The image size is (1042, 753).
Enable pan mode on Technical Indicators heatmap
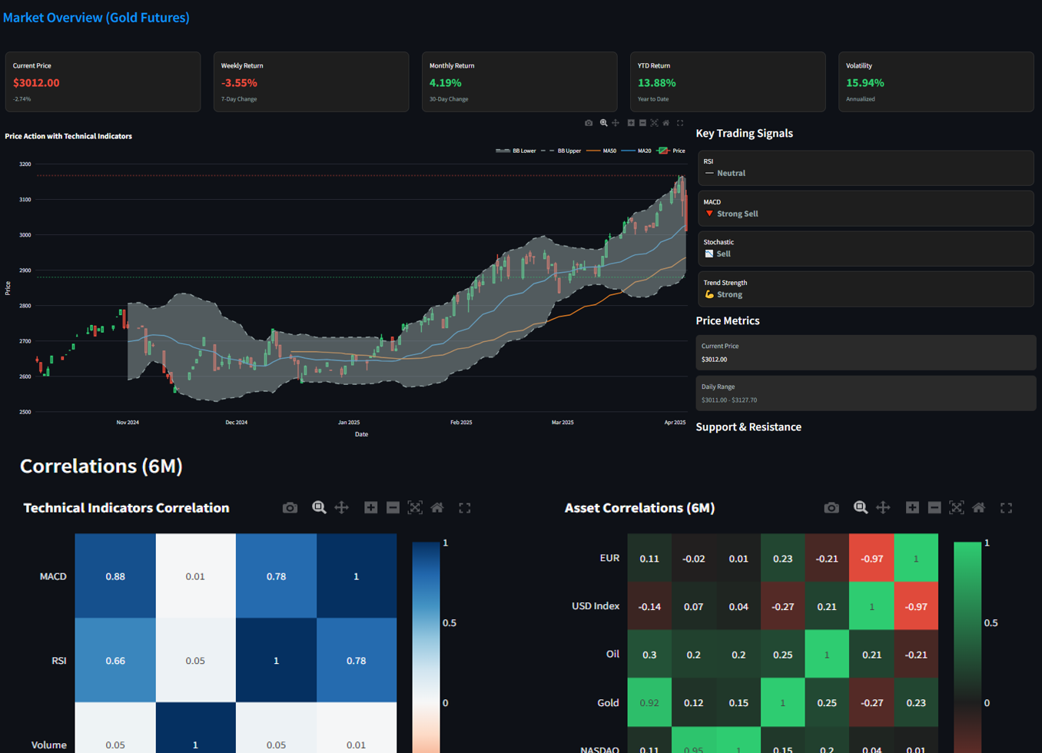coord(342,507)
